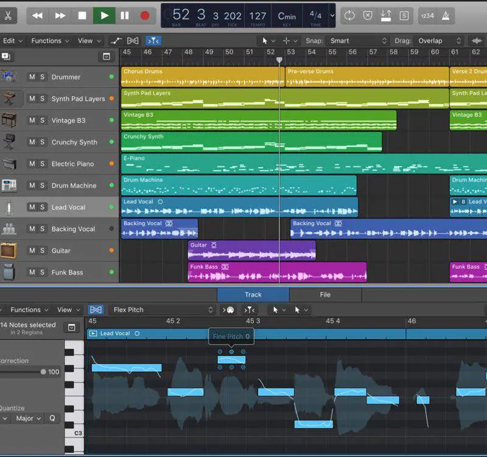Click the Replace mode icon

tap(368, 16)
